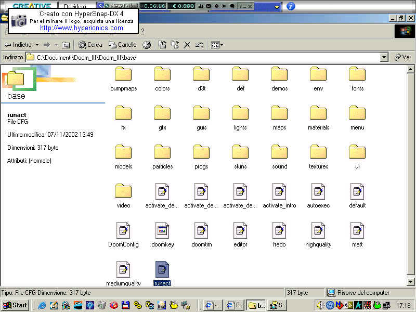The height and width of the screenshot is (312, 416).
Task: Show the Cartelle folder tree
Action: (123, 45)
